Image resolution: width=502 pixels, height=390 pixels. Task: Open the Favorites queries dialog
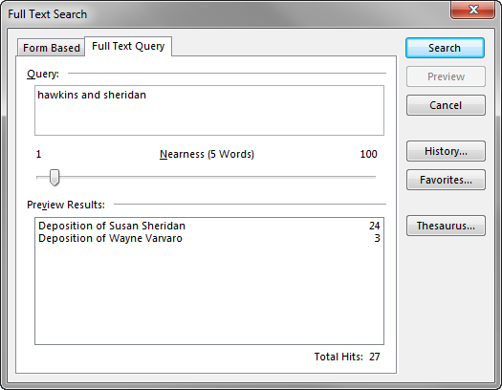click(446, 180)
